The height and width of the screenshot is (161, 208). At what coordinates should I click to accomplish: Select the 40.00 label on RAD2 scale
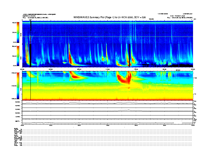pos(14,23)
